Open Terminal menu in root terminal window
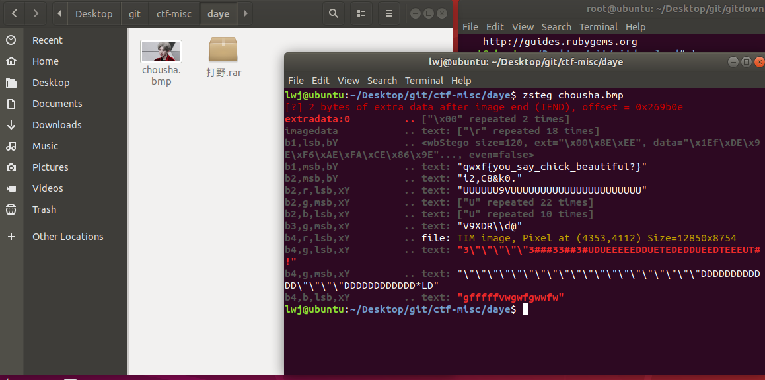The image size is (765, 380). (599, 27)
